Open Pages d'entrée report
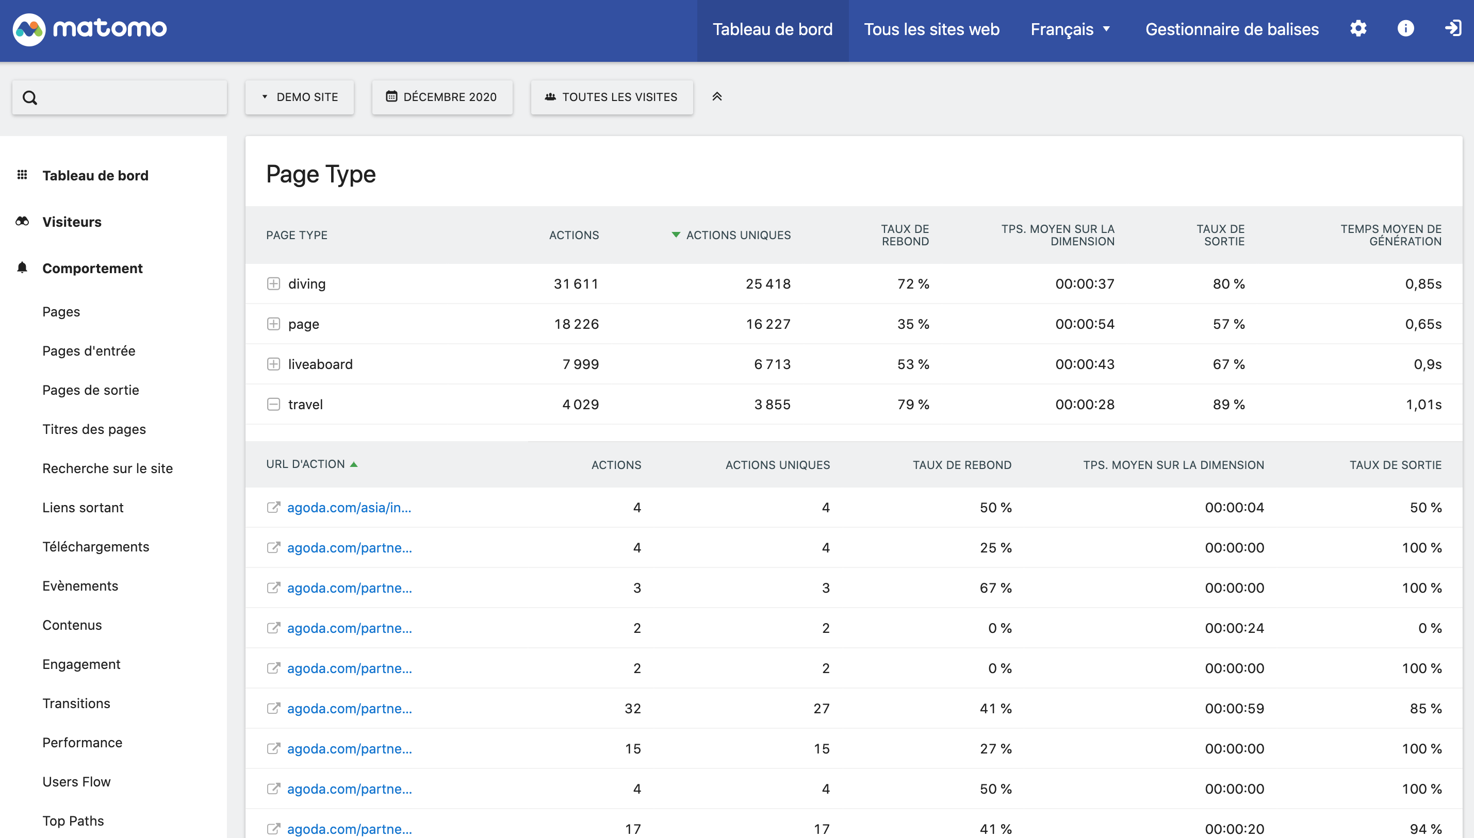Viewport: 1474px width, 838px height. click(x=89, y=351)
